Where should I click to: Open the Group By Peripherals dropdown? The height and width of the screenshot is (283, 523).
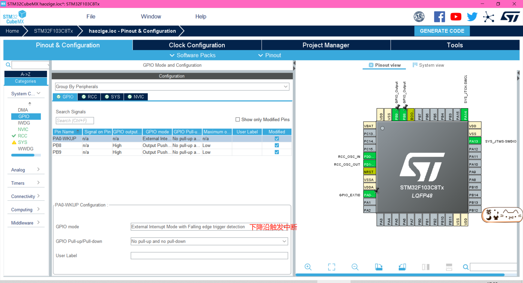[172, 87]
